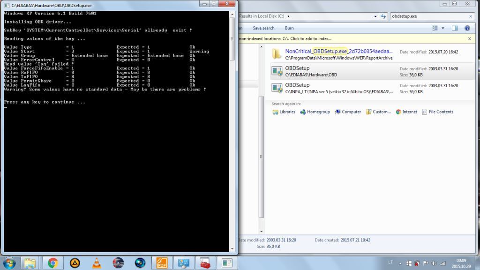
Task: Open the PDF application on the taskbar
Action: (x=162, y=262)
